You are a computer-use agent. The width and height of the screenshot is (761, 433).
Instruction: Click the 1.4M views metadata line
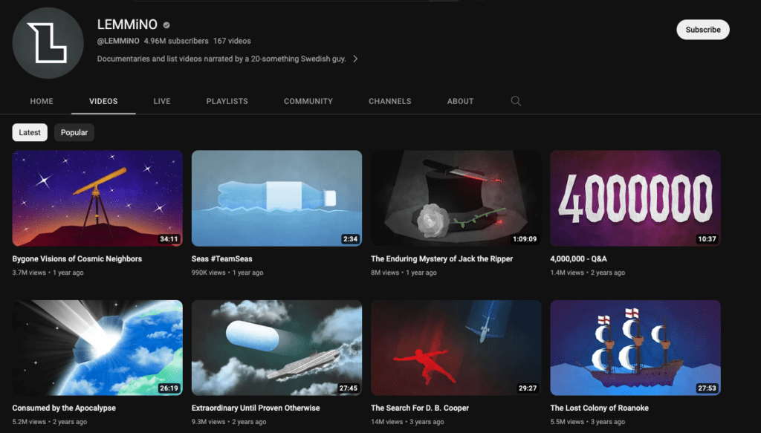click(588, 273)
